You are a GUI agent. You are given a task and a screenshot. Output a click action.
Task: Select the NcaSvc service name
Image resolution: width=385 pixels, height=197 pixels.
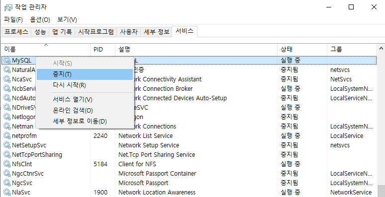click(22, 79)
